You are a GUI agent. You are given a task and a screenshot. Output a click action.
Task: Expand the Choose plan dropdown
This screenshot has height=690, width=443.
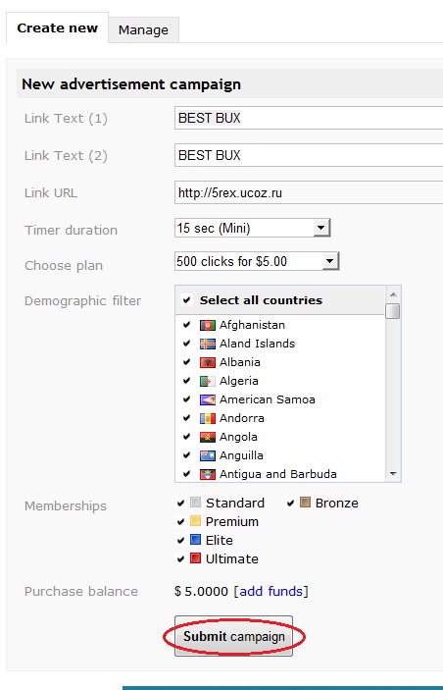257,261
